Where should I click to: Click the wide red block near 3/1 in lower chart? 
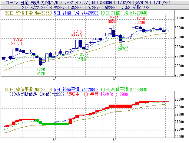pyautogui.click(x=121, y=106)
